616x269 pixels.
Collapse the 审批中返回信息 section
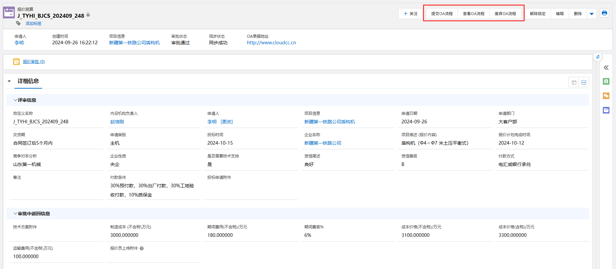click(x=15, y=214)
